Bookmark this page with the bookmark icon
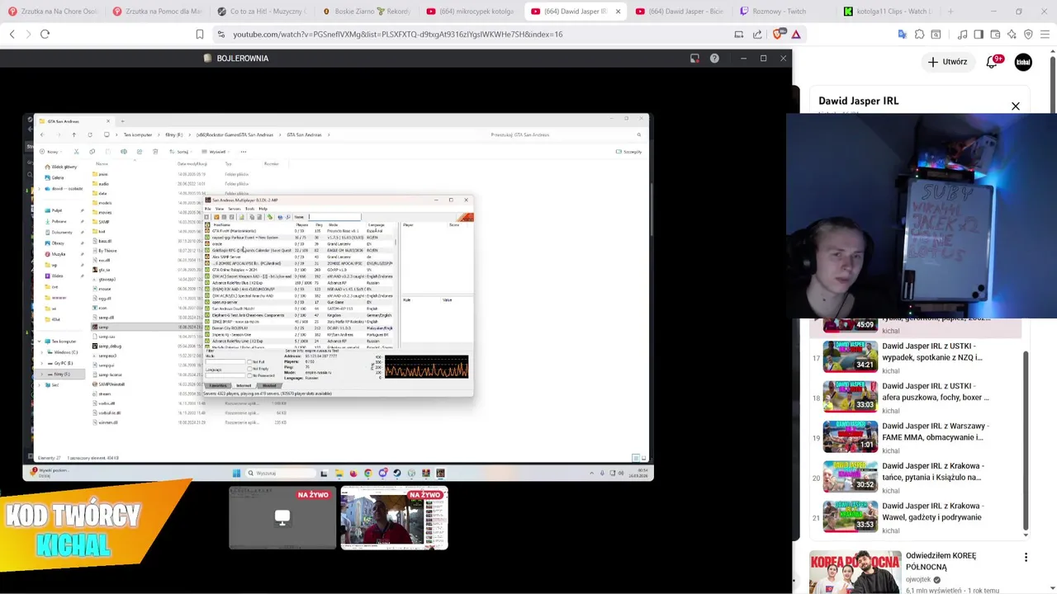Screen dimensions: 1057x594 click(199, 34)
